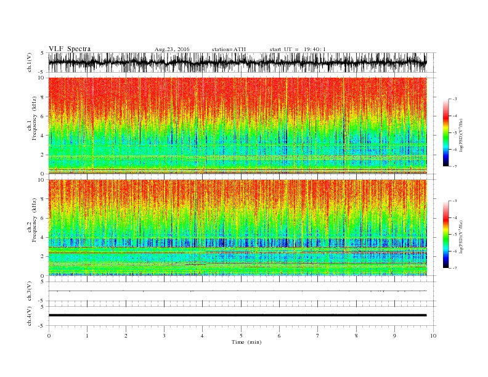Click the "2" kHz tick of the ch.2 spectrogram
Screen dimensions: 488x377
click(43, 257)
